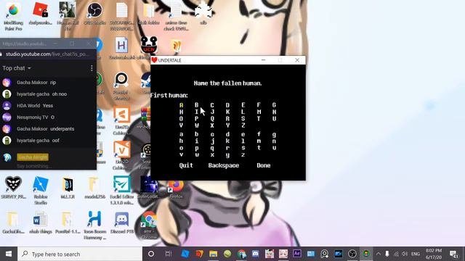Open After Effects from taskbar

[x=297, y=254]
